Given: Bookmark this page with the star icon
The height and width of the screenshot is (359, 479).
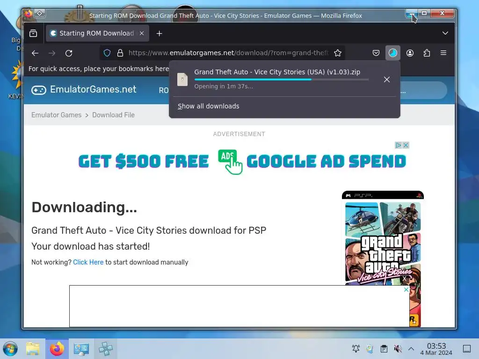Looking at the screenshot, I should (x=338, y=53).
